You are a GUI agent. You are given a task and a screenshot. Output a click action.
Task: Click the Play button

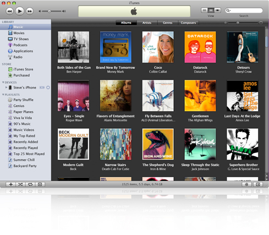[x=20, y=11]
